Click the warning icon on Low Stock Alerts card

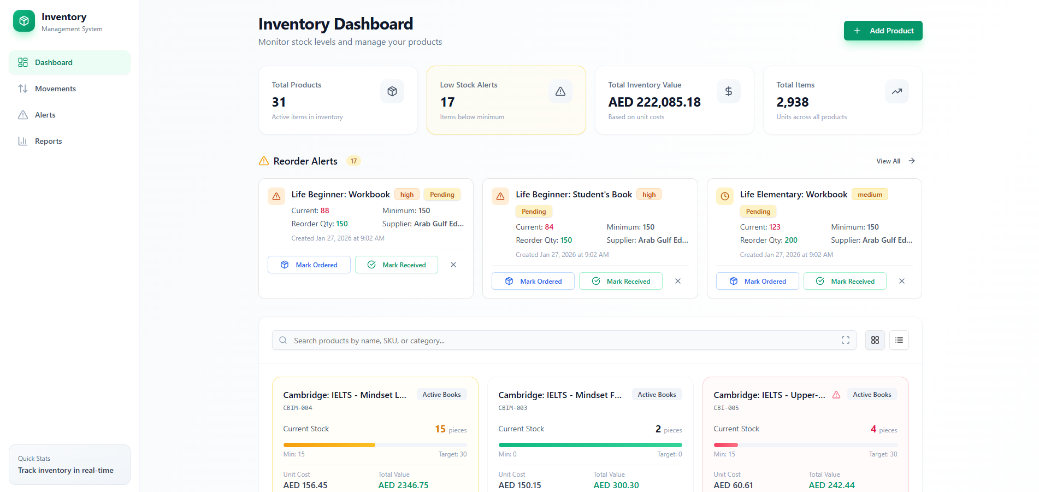point(560,91)
